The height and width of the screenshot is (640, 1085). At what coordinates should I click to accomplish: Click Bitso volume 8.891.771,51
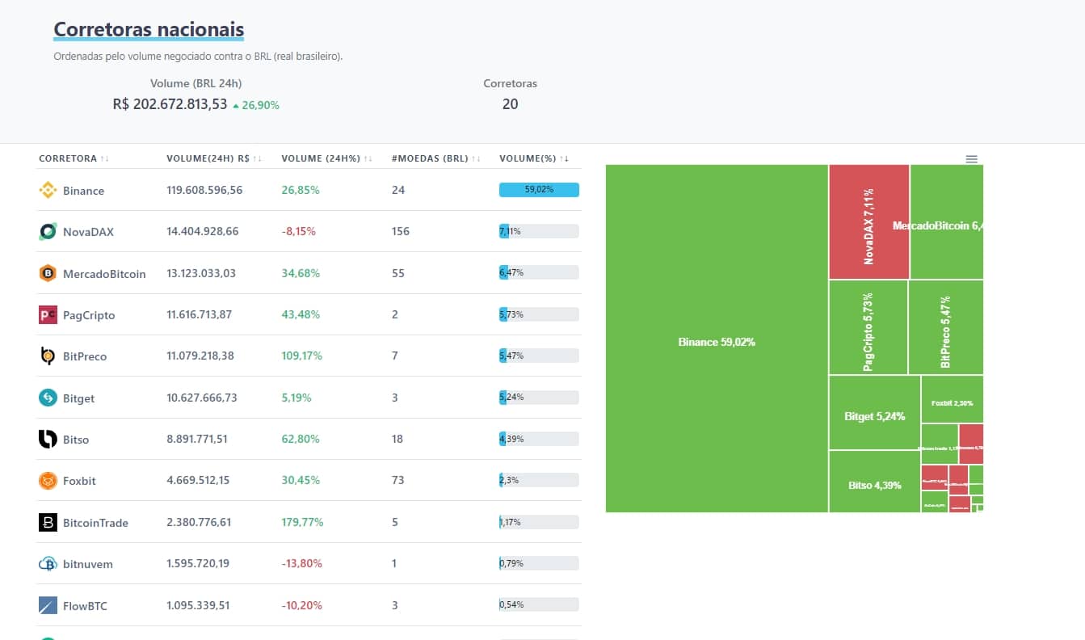pyautogui.click(x=197, y=439)
